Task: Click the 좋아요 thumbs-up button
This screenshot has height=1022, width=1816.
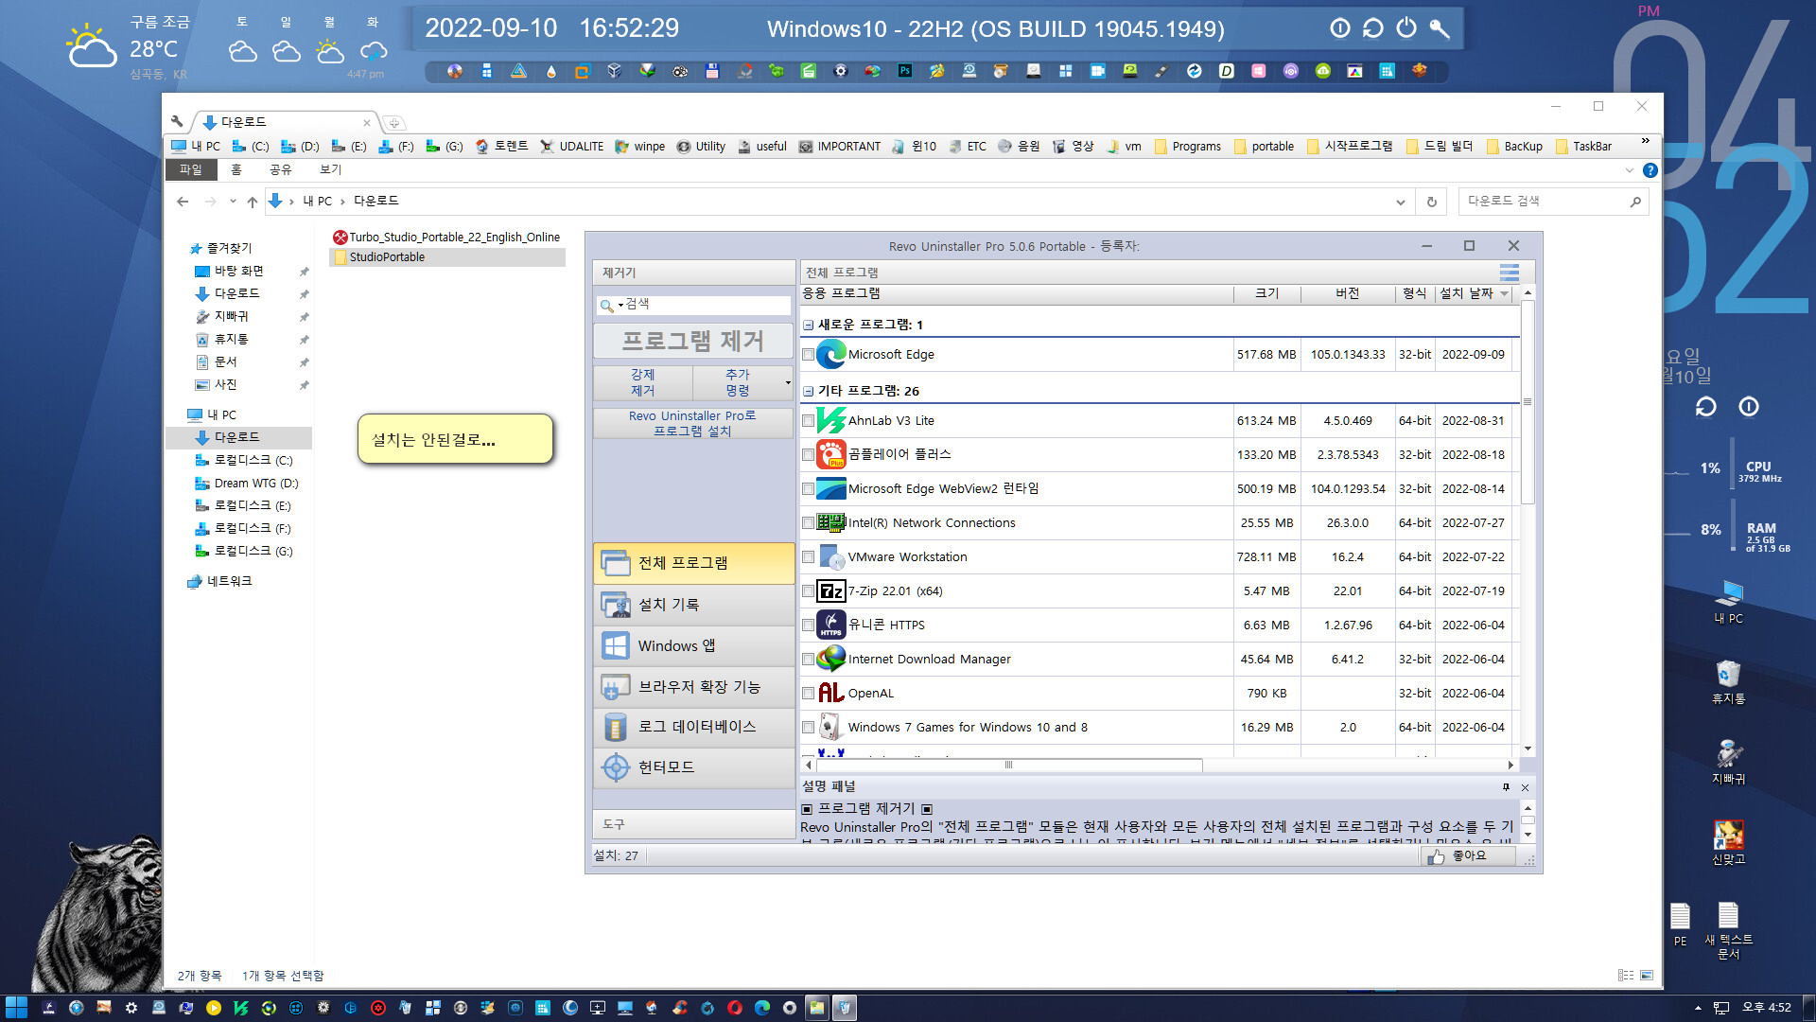Action: click(x=1468, y=855)
